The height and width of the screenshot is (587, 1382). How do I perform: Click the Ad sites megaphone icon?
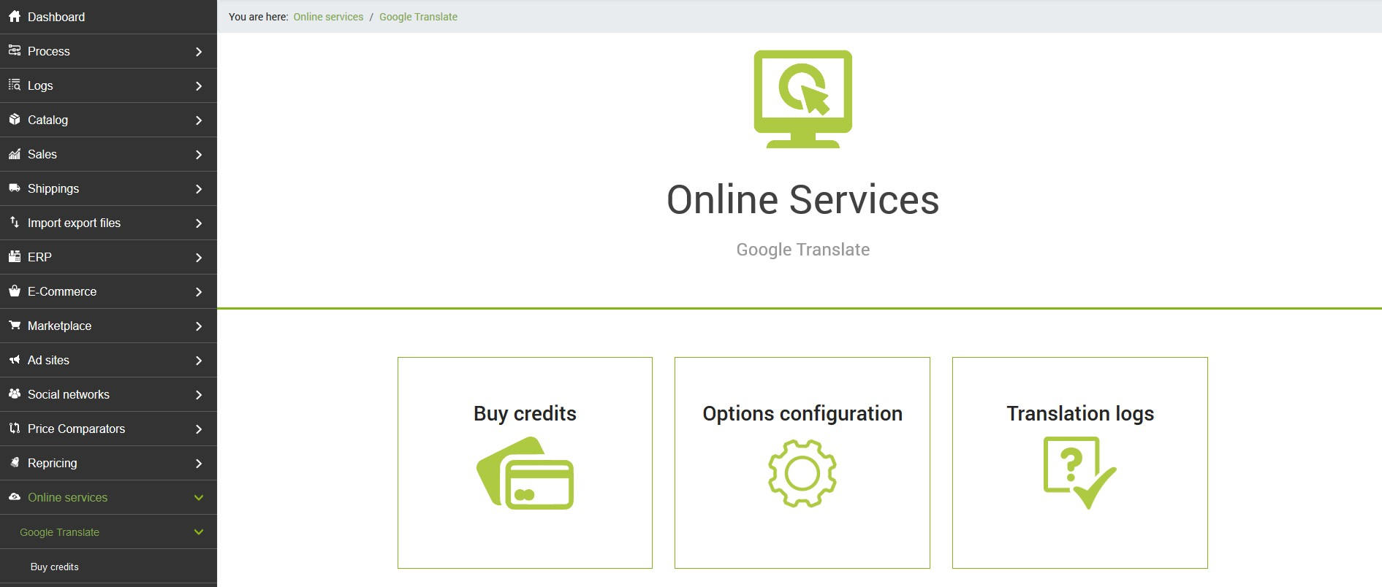click(14, 359)
